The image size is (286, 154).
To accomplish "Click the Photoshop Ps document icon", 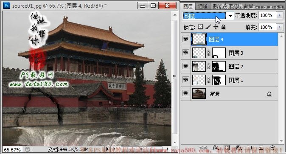I will 6,6.
